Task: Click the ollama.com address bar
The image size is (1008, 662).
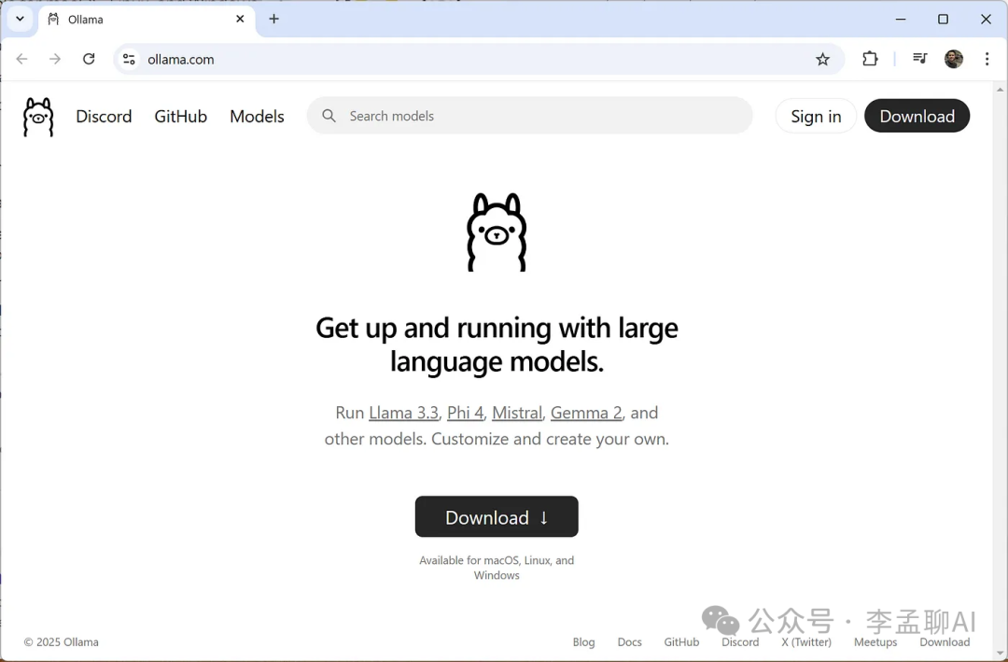Action: click(x=479, y=59)
